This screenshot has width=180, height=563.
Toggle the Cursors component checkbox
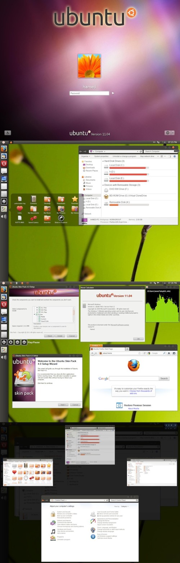click(x=39, y=319)
